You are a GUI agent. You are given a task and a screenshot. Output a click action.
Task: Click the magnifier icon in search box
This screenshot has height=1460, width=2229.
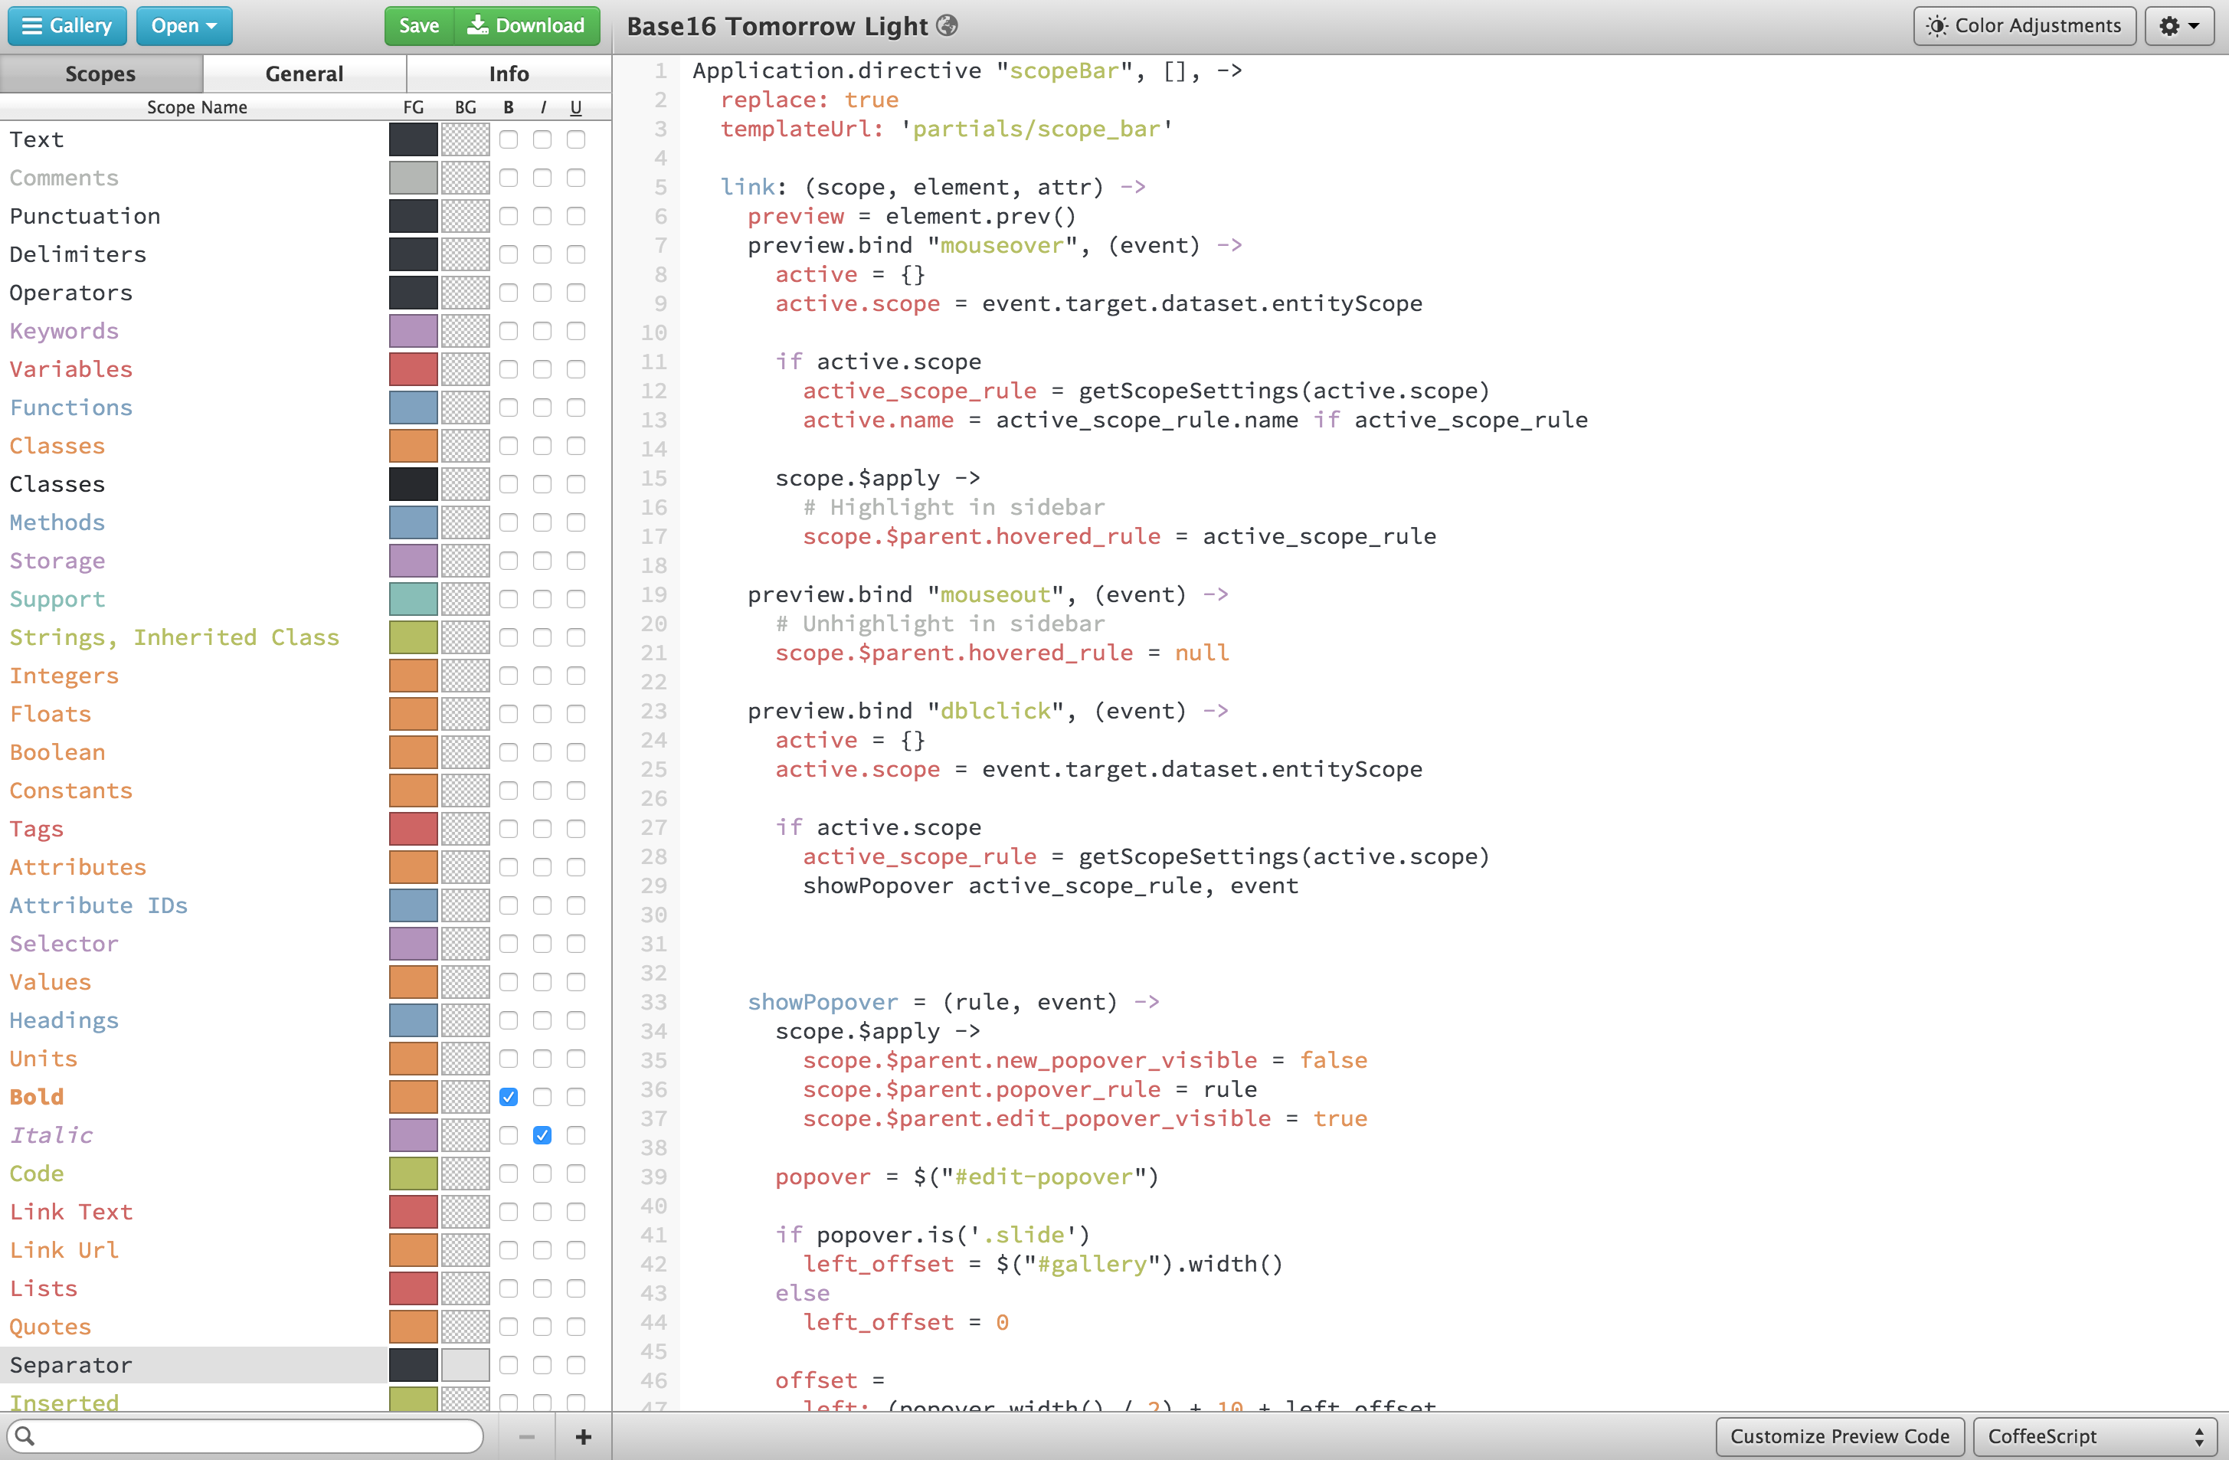click(25, 1435)
